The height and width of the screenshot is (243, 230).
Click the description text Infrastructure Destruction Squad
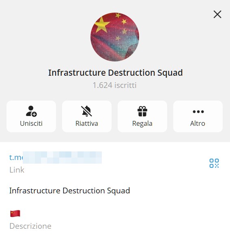tap(70, 190)
